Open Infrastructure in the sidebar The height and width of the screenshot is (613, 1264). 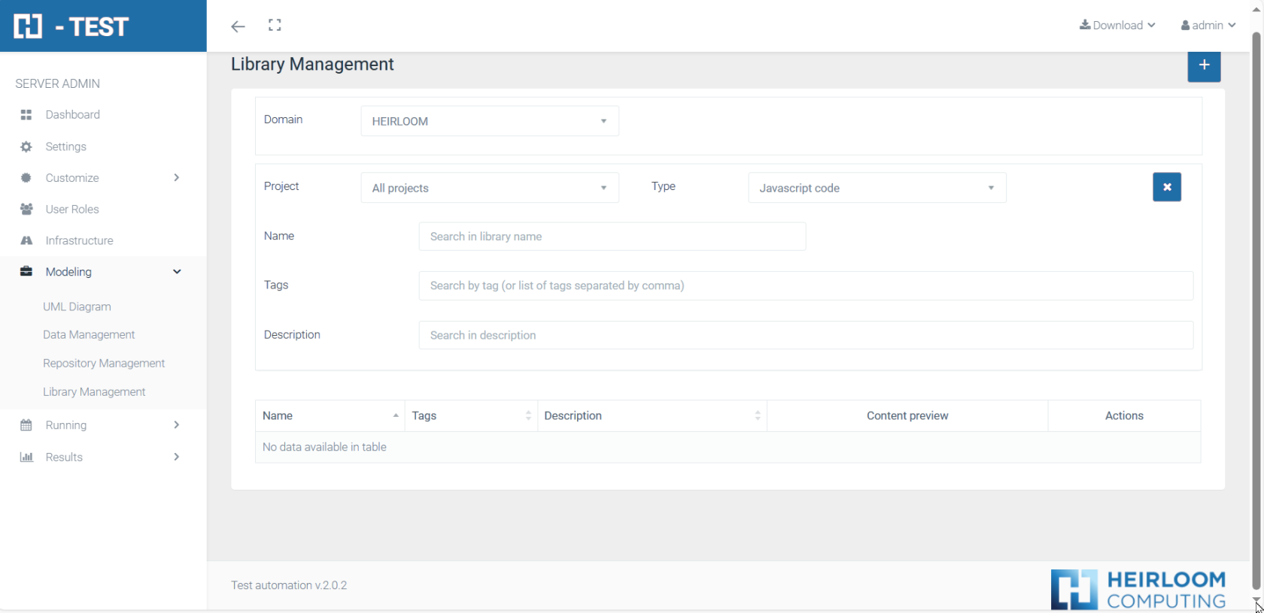click(x=79, y=240)
